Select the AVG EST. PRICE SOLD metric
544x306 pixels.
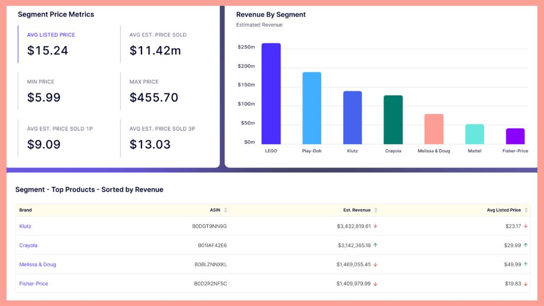coord(166,44)
